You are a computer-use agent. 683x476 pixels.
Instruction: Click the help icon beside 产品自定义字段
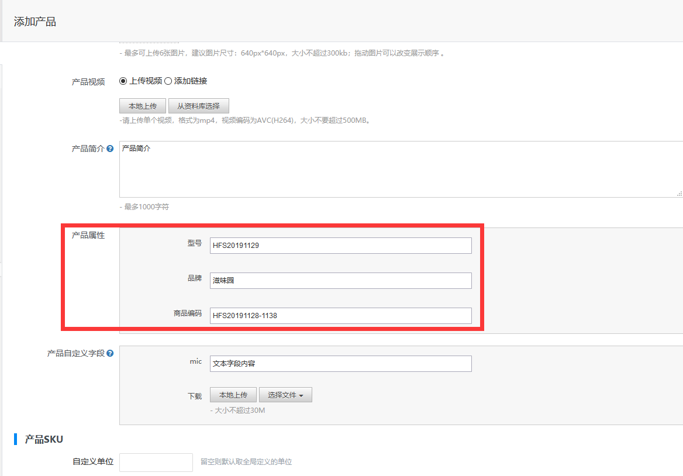(110, 354)
